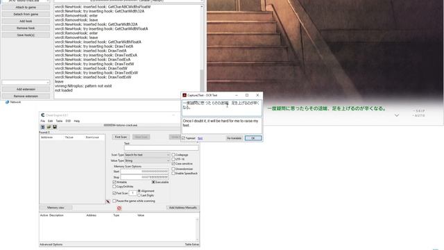Click the open table folder icon in Cheat Engine
The width and height of the screenshot is (444, 250).
coord(49,127)
